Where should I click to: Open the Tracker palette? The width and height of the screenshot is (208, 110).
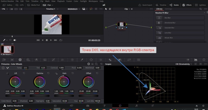coord(101,60)
